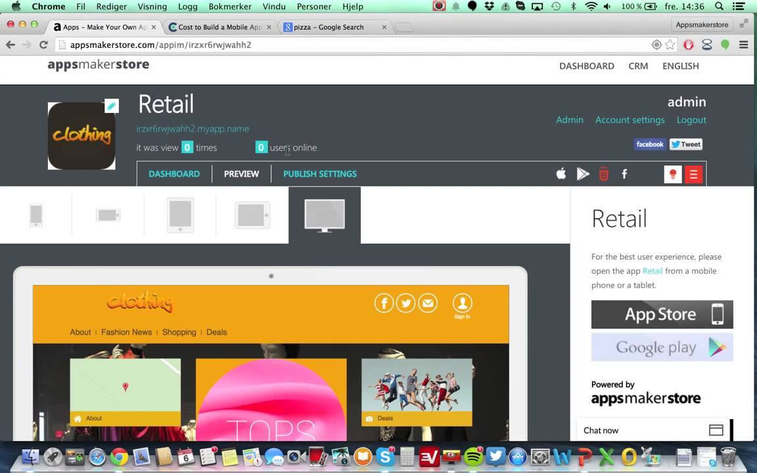The width and height of the screenshot is (757, 473).
Task: Click the App Store download button
Action: tap(662, 314)
